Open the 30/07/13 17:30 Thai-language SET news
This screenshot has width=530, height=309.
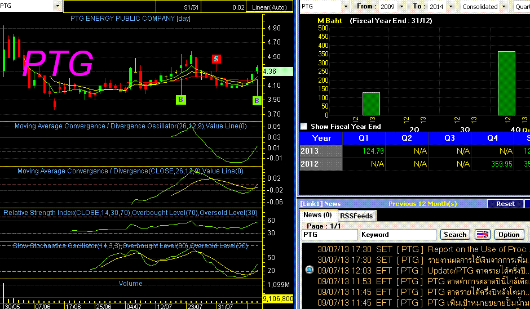[422, 260]
